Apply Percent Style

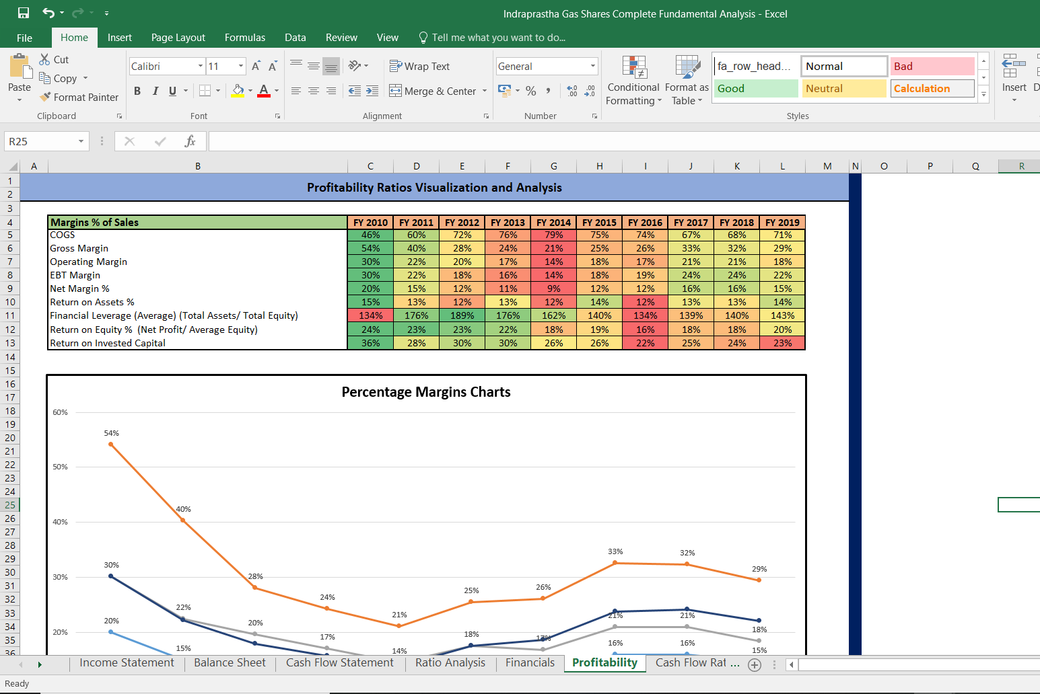531,91
